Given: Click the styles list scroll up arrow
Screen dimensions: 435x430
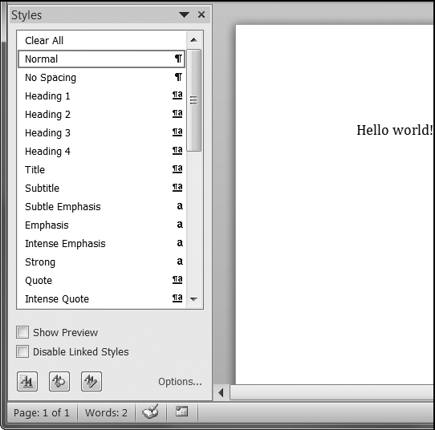Looking at the screenshot, I should click(x=193, y=40).
